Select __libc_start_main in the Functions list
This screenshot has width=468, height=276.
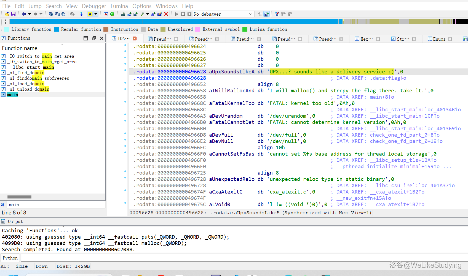point(31,67)
